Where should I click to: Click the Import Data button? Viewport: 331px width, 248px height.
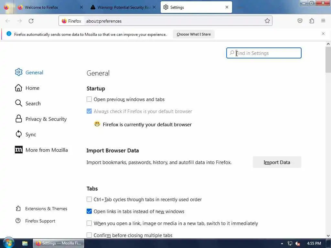pyautogui.click(x=277, y=162)
